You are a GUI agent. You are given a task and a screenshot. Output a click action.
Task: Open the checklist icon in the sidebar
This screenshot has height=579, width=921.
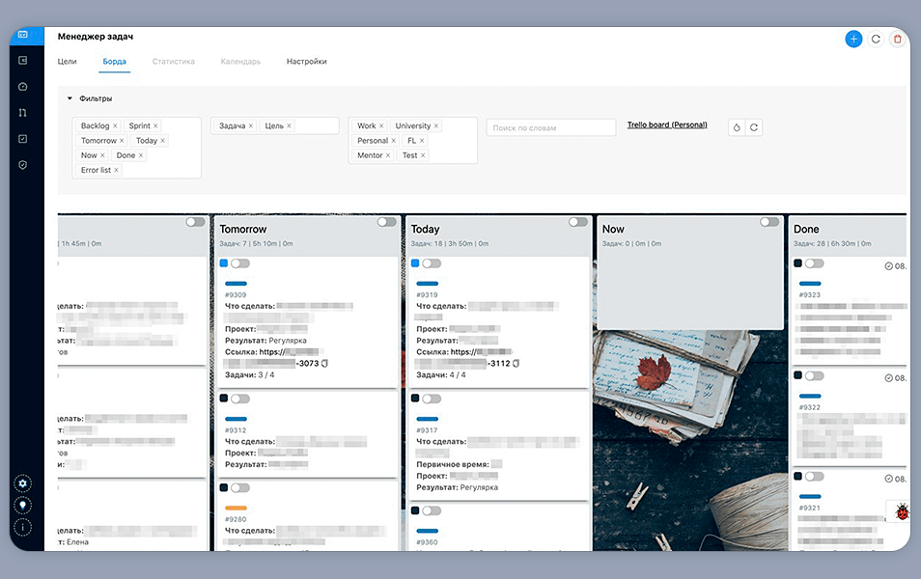23,139
